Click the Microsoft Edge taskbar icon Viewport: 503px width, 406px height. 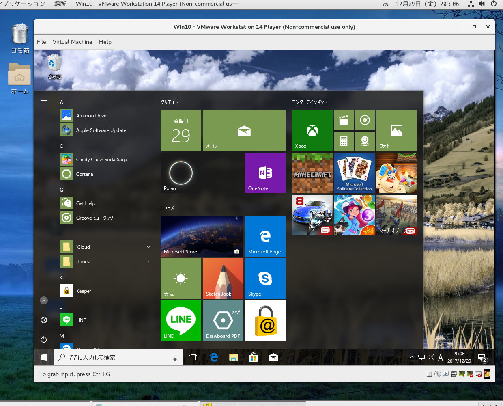pyautogui.click(x=214, y=357)
